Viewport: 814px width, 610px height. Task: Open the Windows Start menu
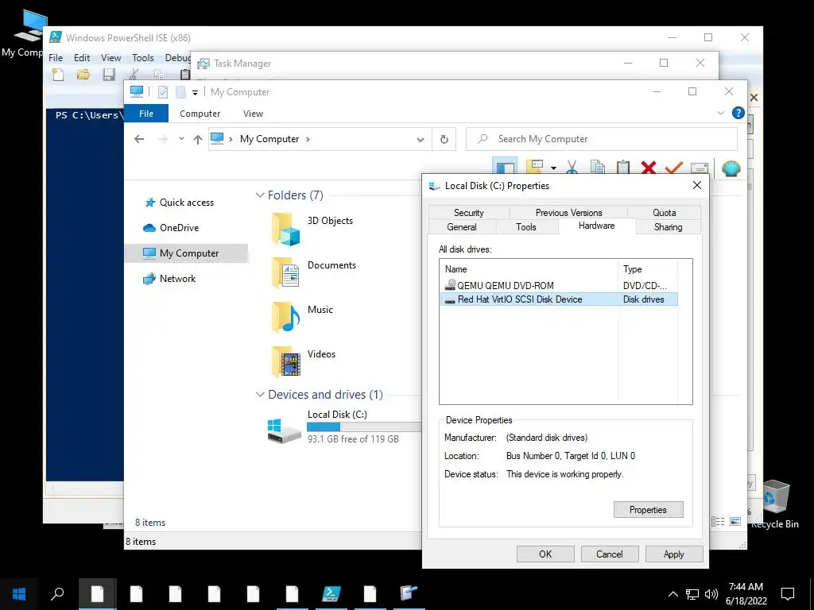19,594
